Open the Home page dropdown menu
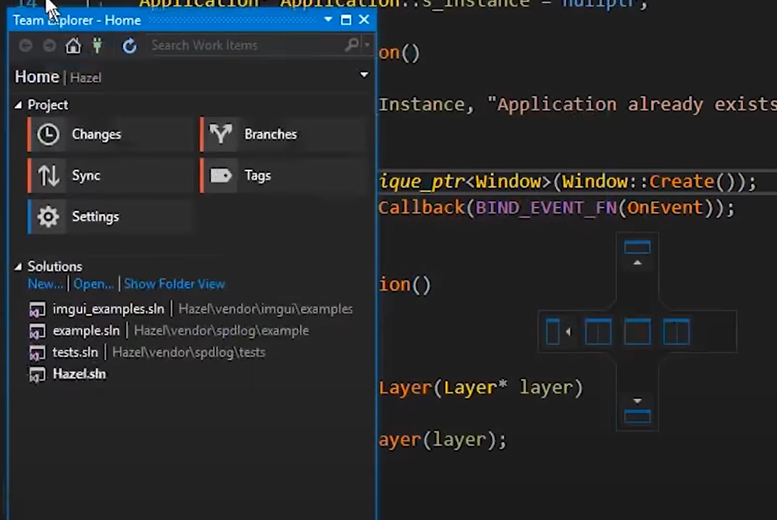Image resolution: width=777 pixels, height=520 pixels. [x=364, y=75]
